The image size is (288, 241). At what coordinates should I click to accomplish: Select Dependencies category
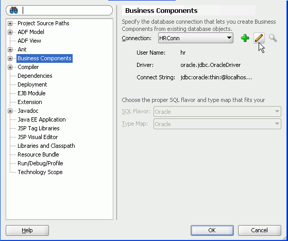(35, 76)
